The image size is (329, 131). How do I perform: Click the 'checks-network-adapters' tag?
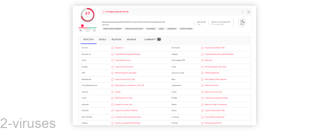(112, 29)
